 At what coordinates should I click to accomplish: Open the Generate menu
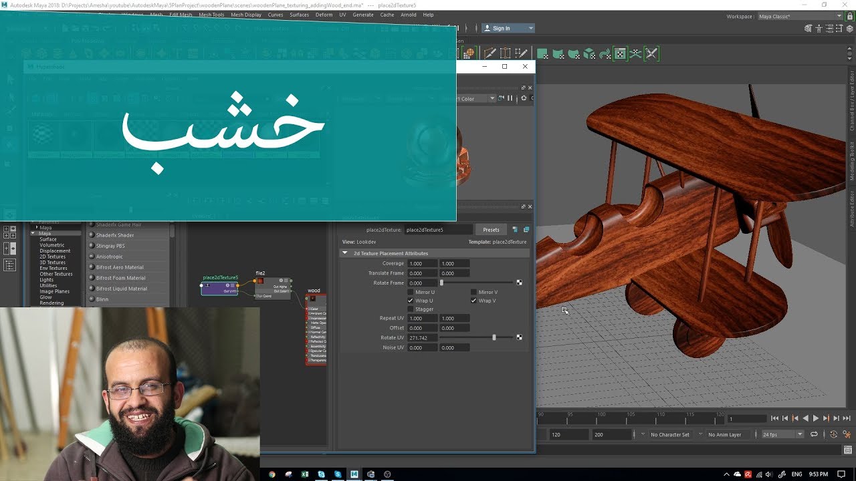pyautogui.click(x=363, y=15)
